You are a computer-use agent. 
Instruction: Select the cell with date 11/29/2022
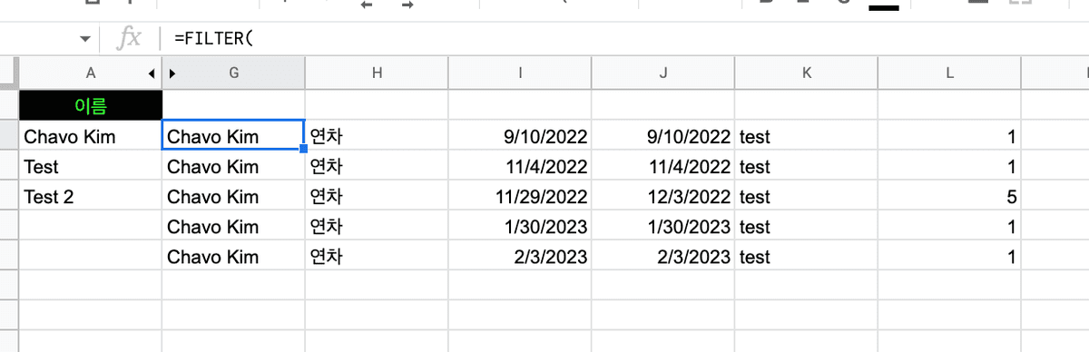coord(520,196)
